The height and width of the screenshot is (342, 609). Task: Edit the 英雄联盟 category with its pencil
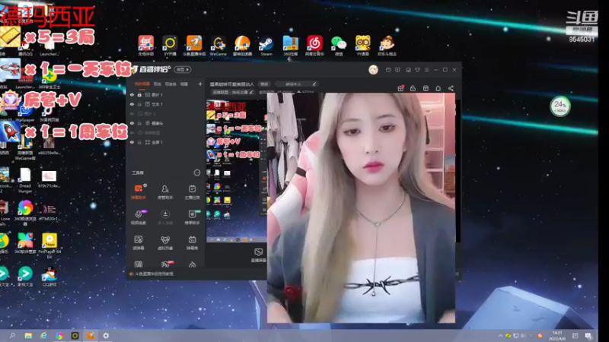(x=252, y=92)
